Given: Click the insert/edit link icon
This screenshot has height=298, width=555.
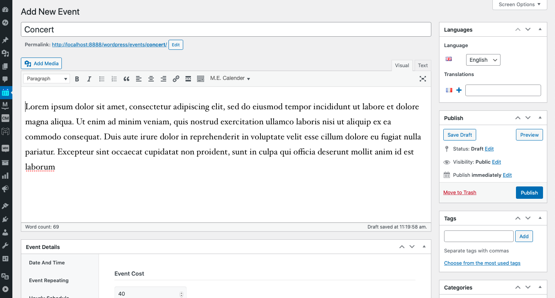Looking at the screenshot, I should tap(176, 79).
